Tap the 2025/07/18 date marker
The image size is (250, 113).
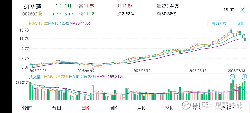(237, 71)
